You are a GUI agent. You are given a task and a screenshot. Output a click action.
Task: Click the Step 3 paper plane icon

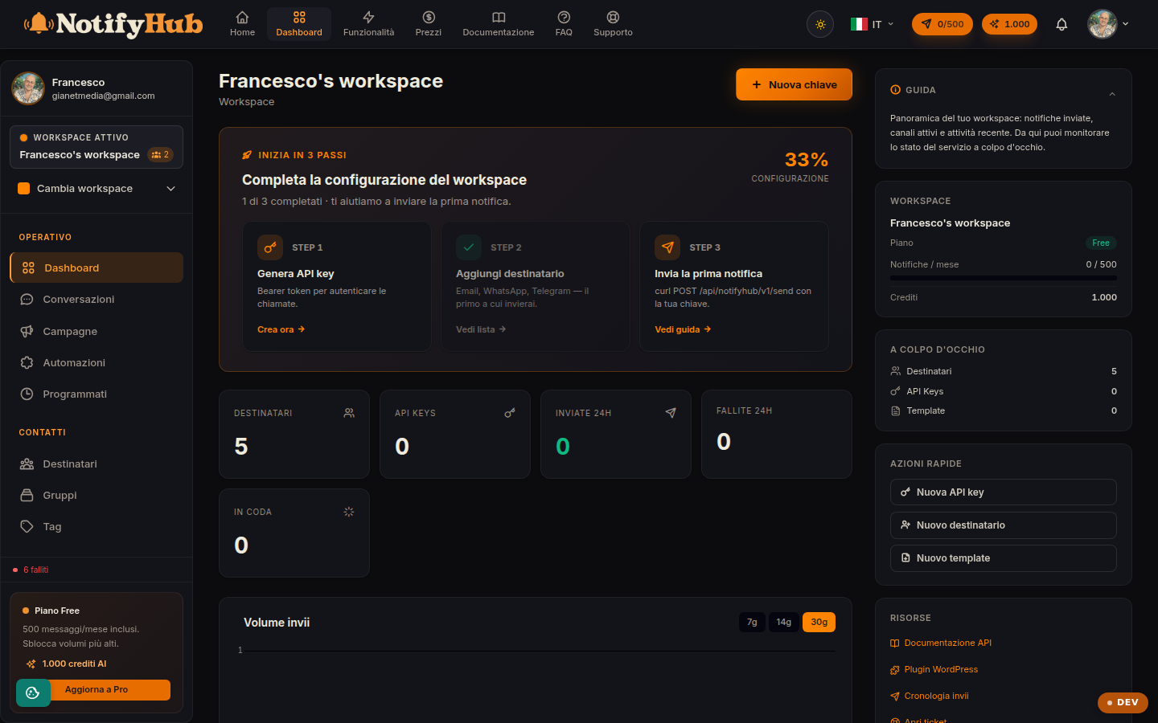[x=667, y=247]
